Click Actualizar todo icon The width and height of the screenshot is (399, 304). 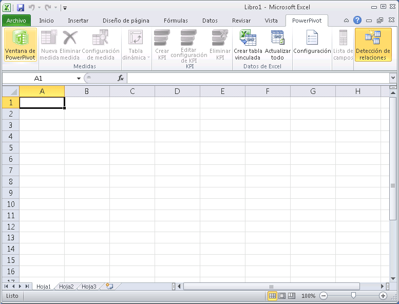277,45
